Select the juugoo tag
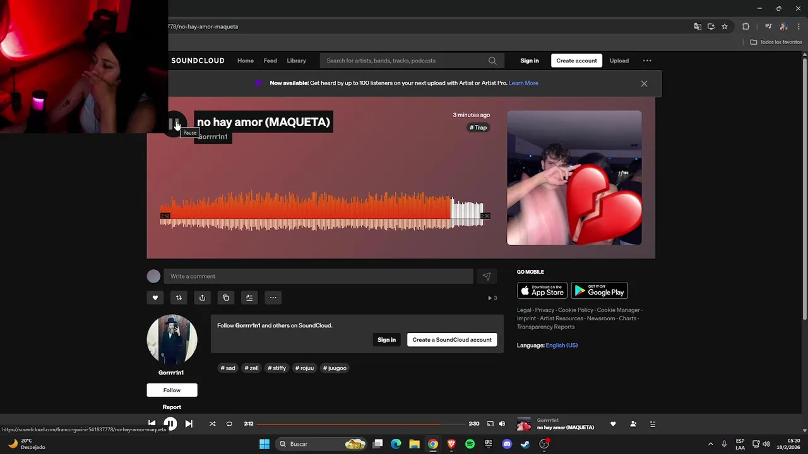 pyautogui.click(x=335, y=368)
